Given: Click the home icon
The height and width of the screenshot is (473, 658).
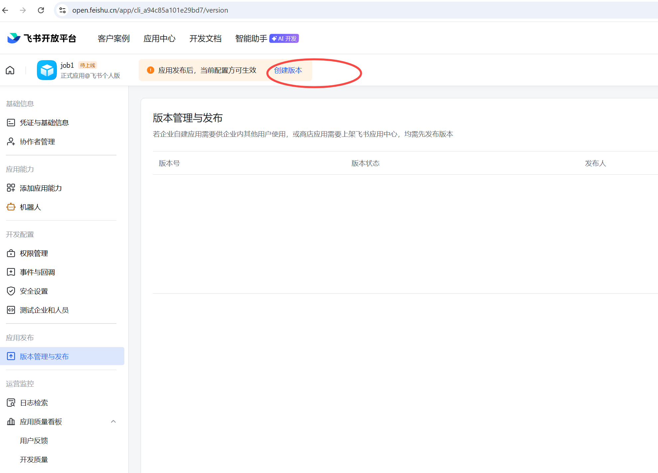Looking at the screenshot, I should pyautogui.click(x=10, y=70).
